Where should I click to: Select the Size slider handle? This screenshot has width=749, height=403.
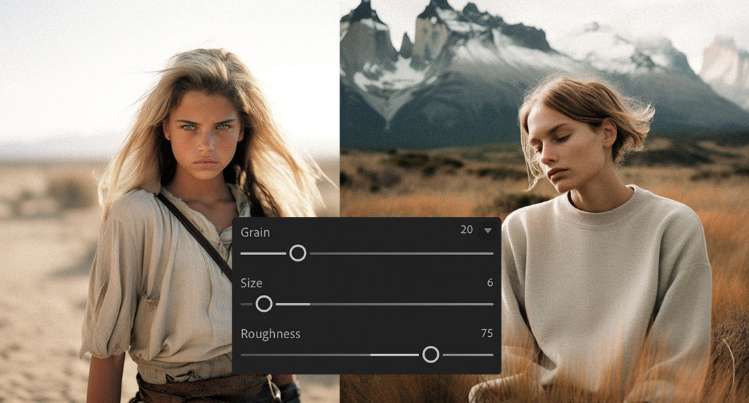[265, 303]
